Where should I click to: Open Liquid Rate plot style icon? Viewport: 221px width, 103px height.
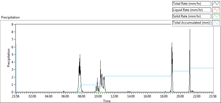(216, 10)
